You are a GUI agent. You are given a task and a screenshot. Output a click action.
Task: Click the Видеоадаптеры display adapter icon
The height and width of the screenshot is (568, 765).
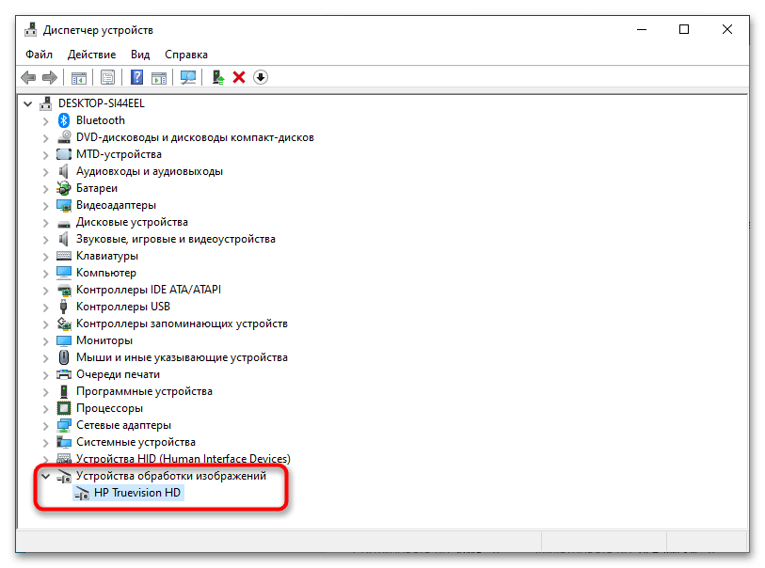[x=64, y=205]
